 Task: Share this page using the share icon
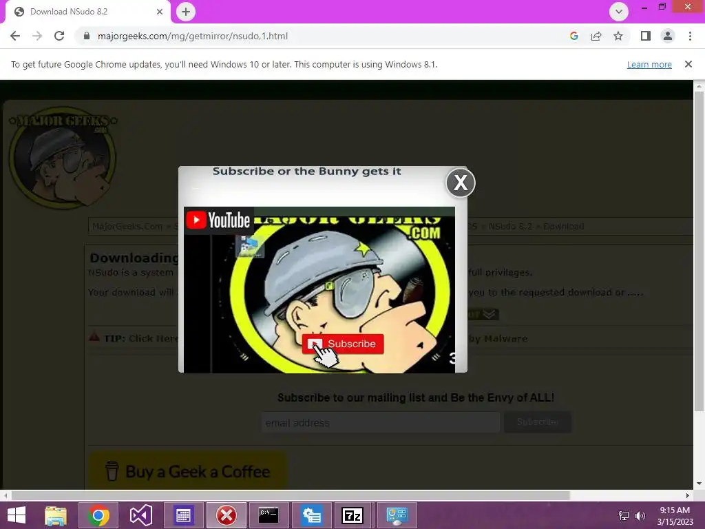pos(596,36)
